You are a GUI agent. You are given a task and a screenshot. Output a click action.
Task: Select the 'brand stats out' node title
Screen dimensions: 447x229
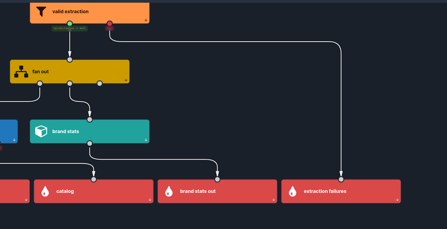198,191
